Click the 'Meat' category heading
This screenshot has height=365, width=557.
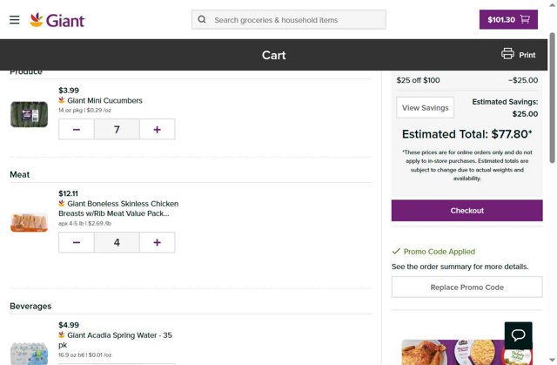point(19,174)
